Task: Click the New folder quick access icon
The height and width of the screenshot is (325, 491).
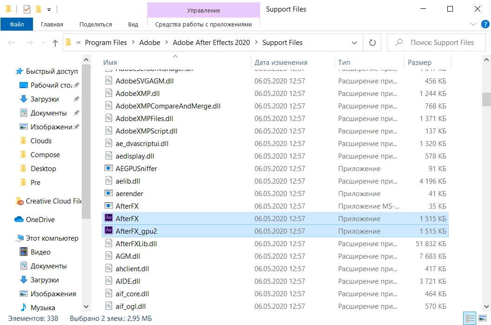Action: [x=39, y=9]
